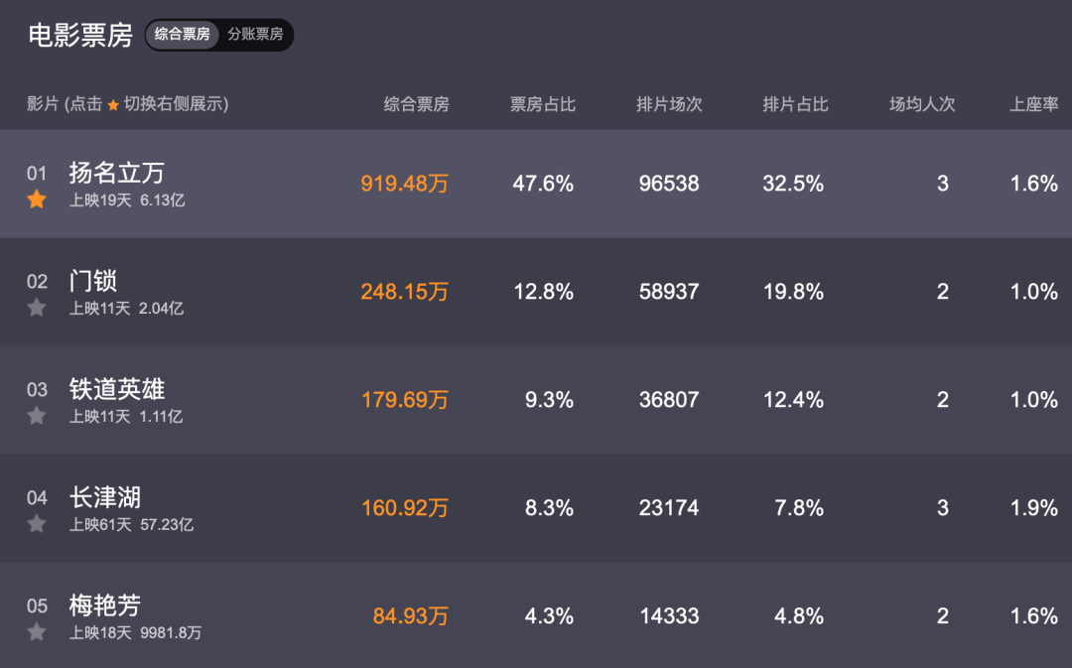The image size is (1072, 668).
Task: Click the 电影票房 page title
Action: pyautogui.click(x=80, y=35)
